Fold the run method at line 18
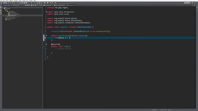 point(47,44)
